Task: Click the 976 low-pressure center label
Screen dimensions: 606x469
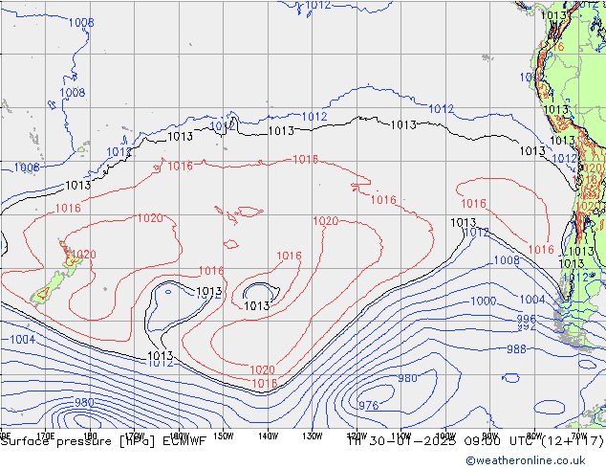Action: (369, 405)
